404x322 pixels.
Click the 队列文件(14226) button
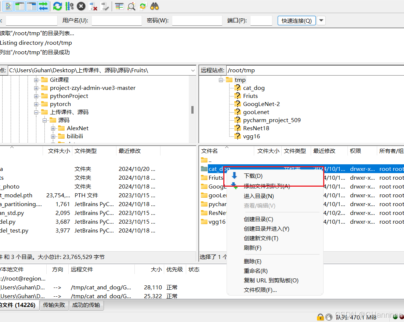[x=19, y=305]
